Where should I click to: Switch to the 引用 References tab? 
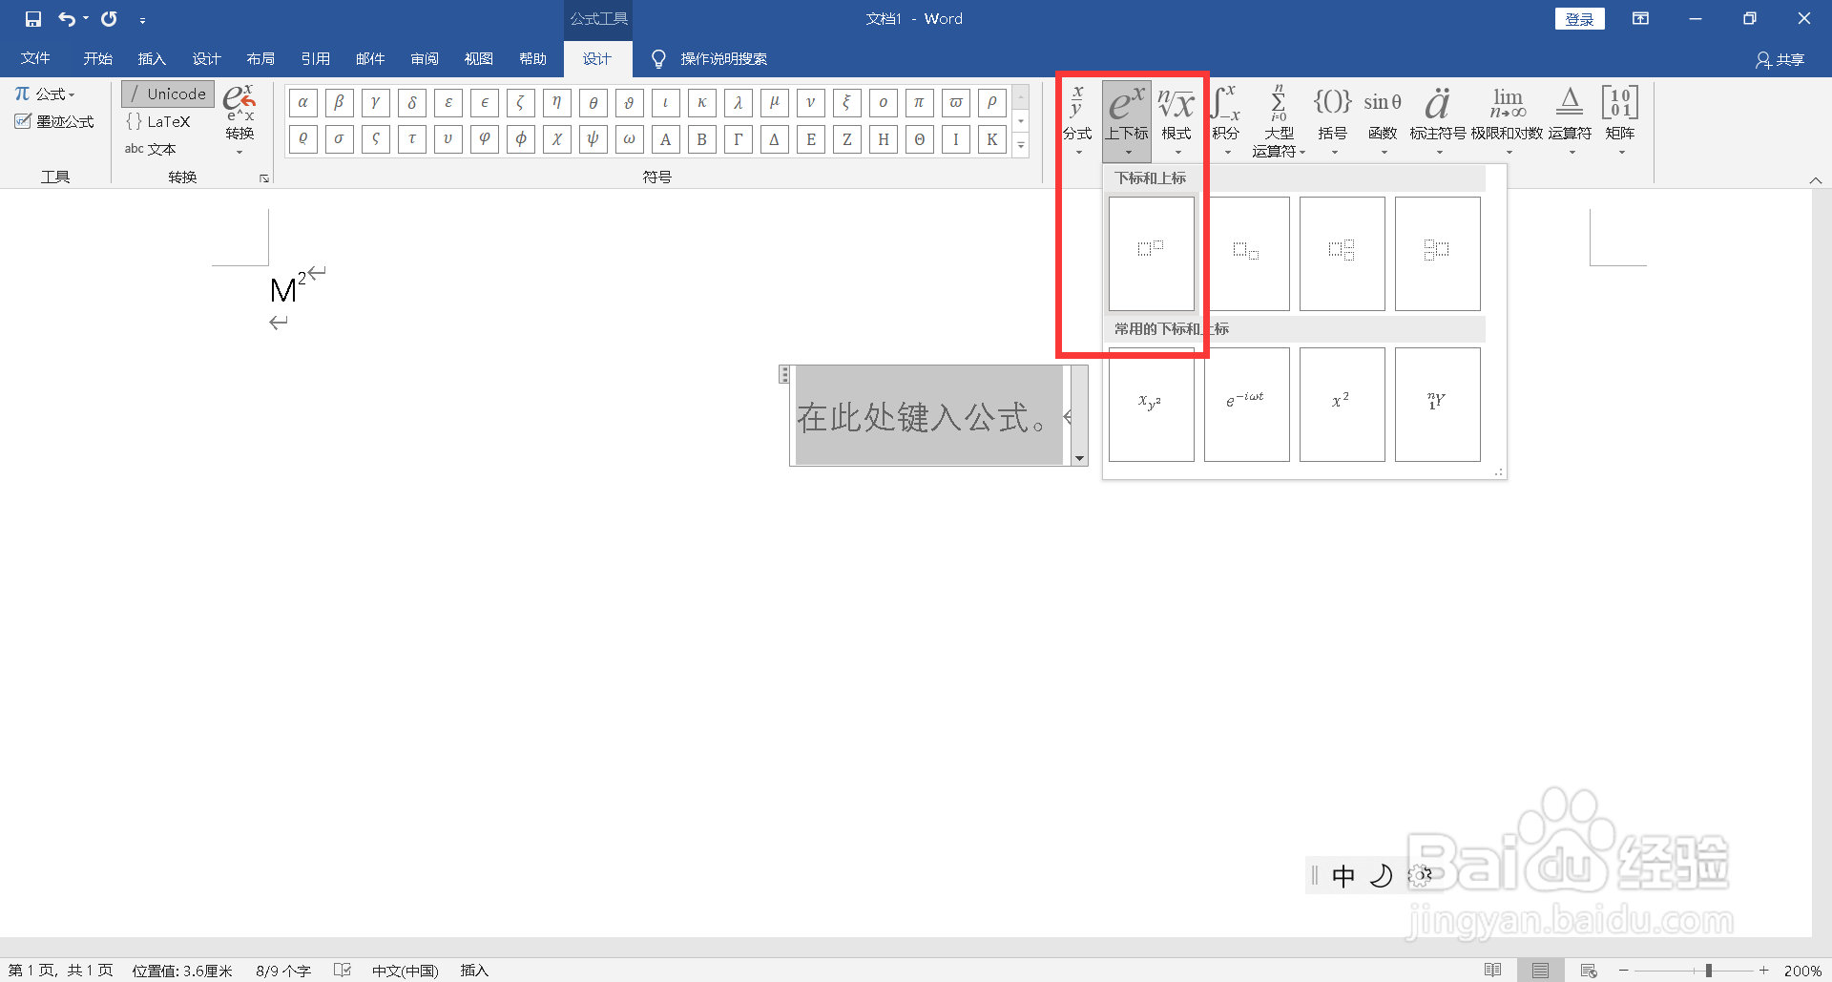315,59
